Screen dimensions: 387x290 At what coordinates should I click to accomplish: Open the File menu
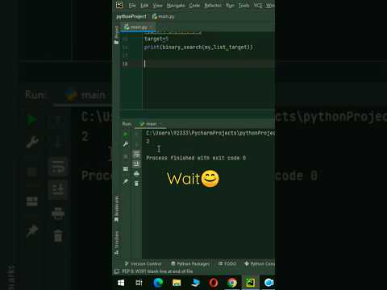(132, 6)
